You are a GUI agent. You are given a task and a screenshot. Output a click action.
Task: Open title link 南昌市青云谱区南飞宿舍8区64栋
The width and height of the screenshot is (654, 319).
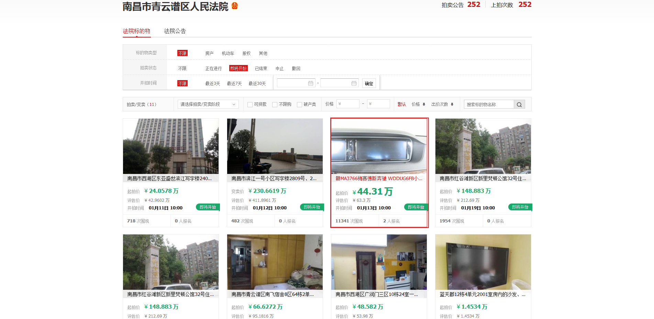(x=273, y=294)
